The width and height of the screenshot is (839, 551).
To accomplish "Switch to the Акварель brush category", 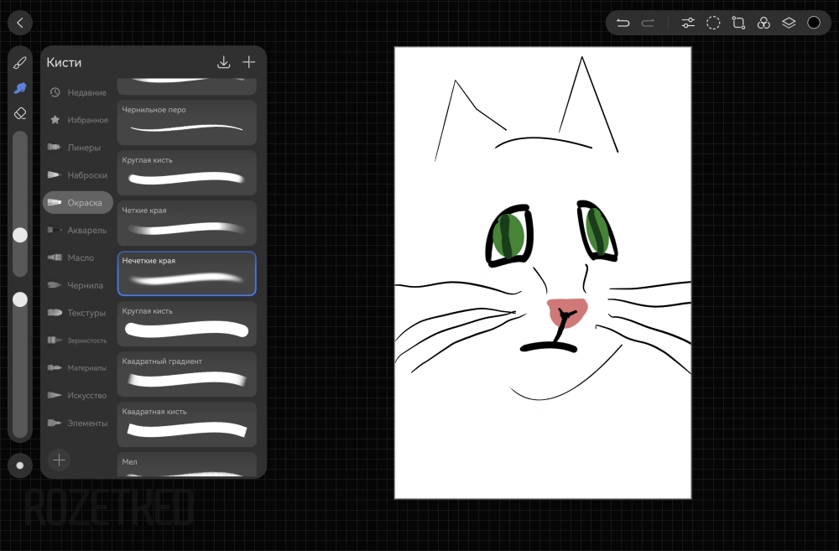I will (x=78, y=230).
